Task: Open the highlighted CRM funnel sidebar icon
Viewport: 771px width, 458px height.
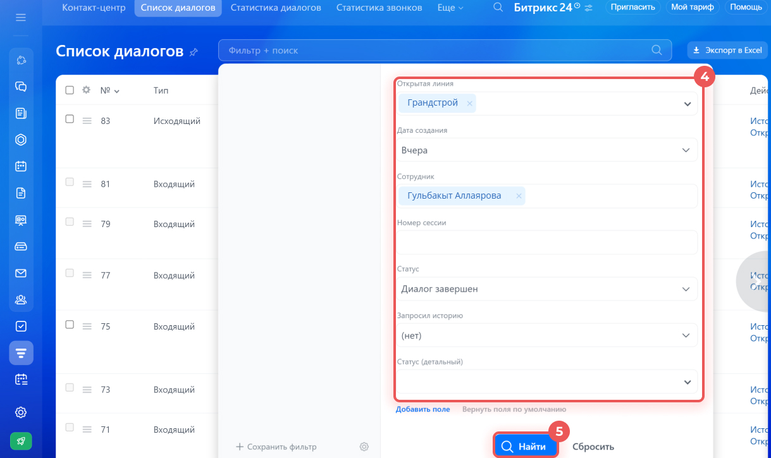Action: (21, 353)
